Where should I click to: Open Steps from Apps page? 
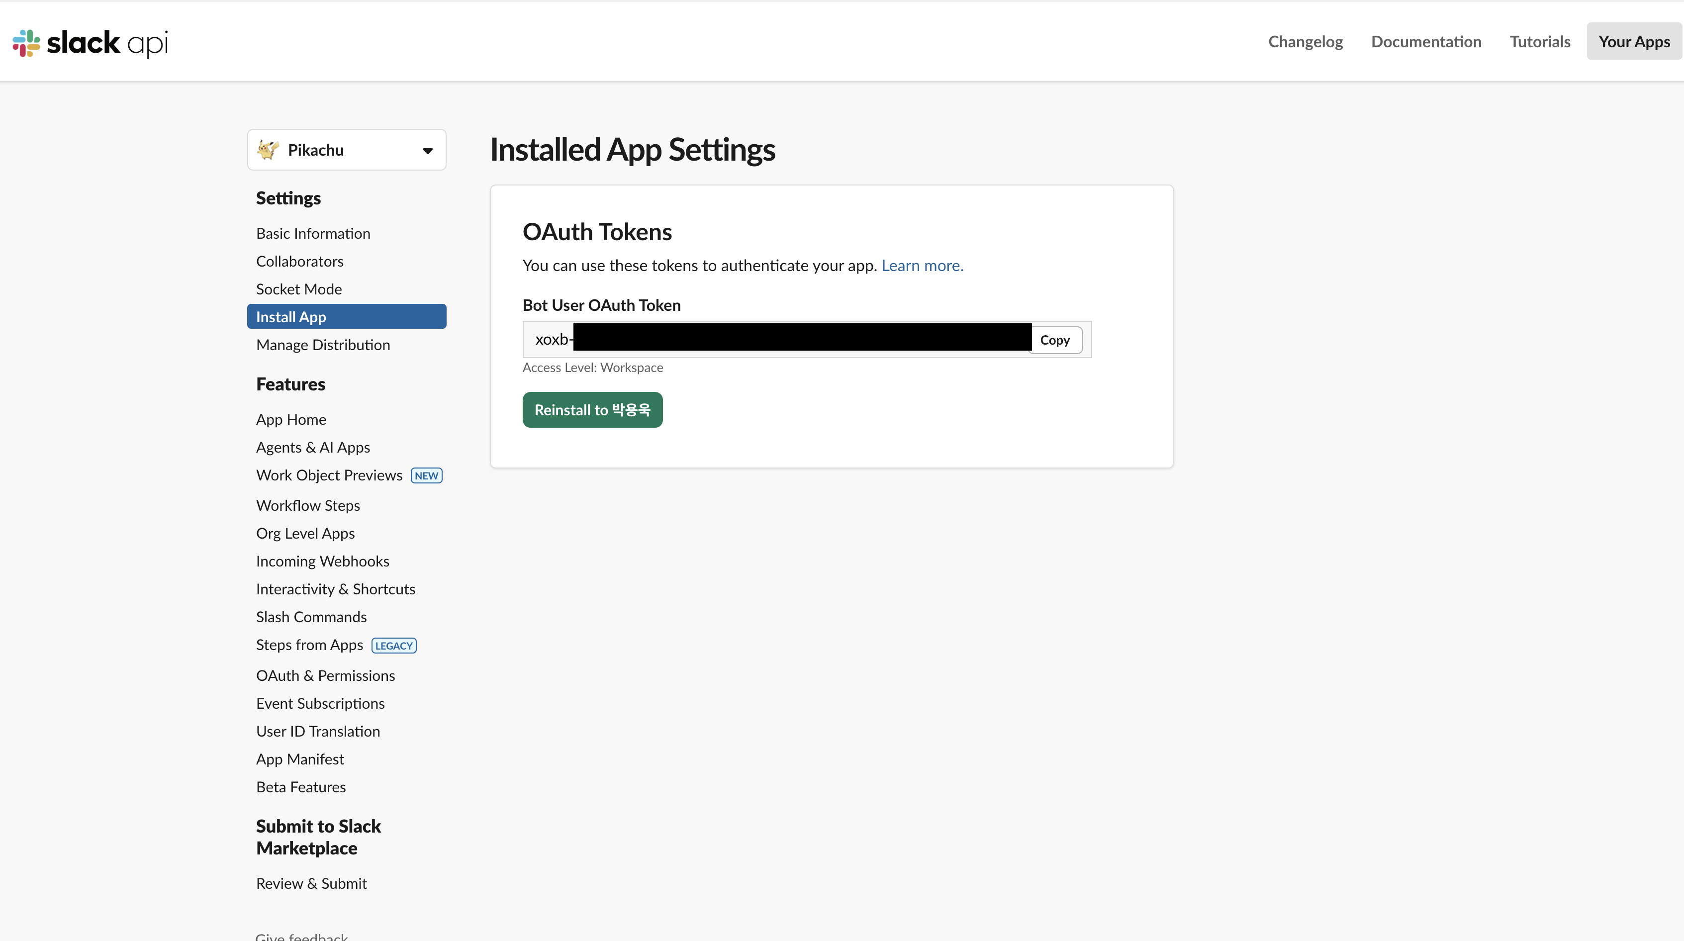[x=309, y=645]
